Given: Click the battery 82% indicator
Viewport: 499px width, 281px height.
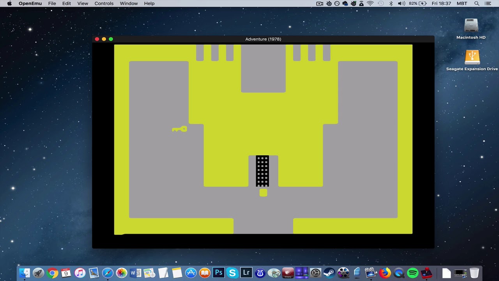Looking at the screenshot, I should pos(418,4).
